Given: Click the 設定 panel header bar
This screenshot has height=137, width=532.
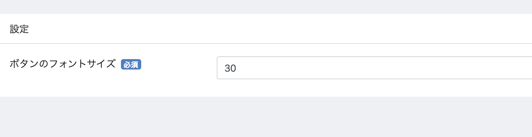Looking at the screenshot, I should coord(266,29).
